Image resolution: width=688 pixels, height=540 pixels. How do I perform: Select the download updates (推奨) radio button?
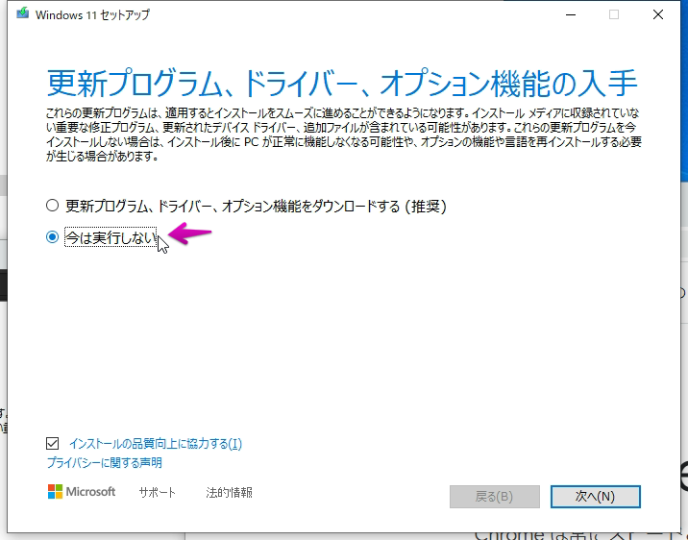coord(52,206)
